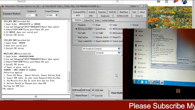Expand the Universal dropdown
Viewport: 195px width, 110px height.
point(119,53)
